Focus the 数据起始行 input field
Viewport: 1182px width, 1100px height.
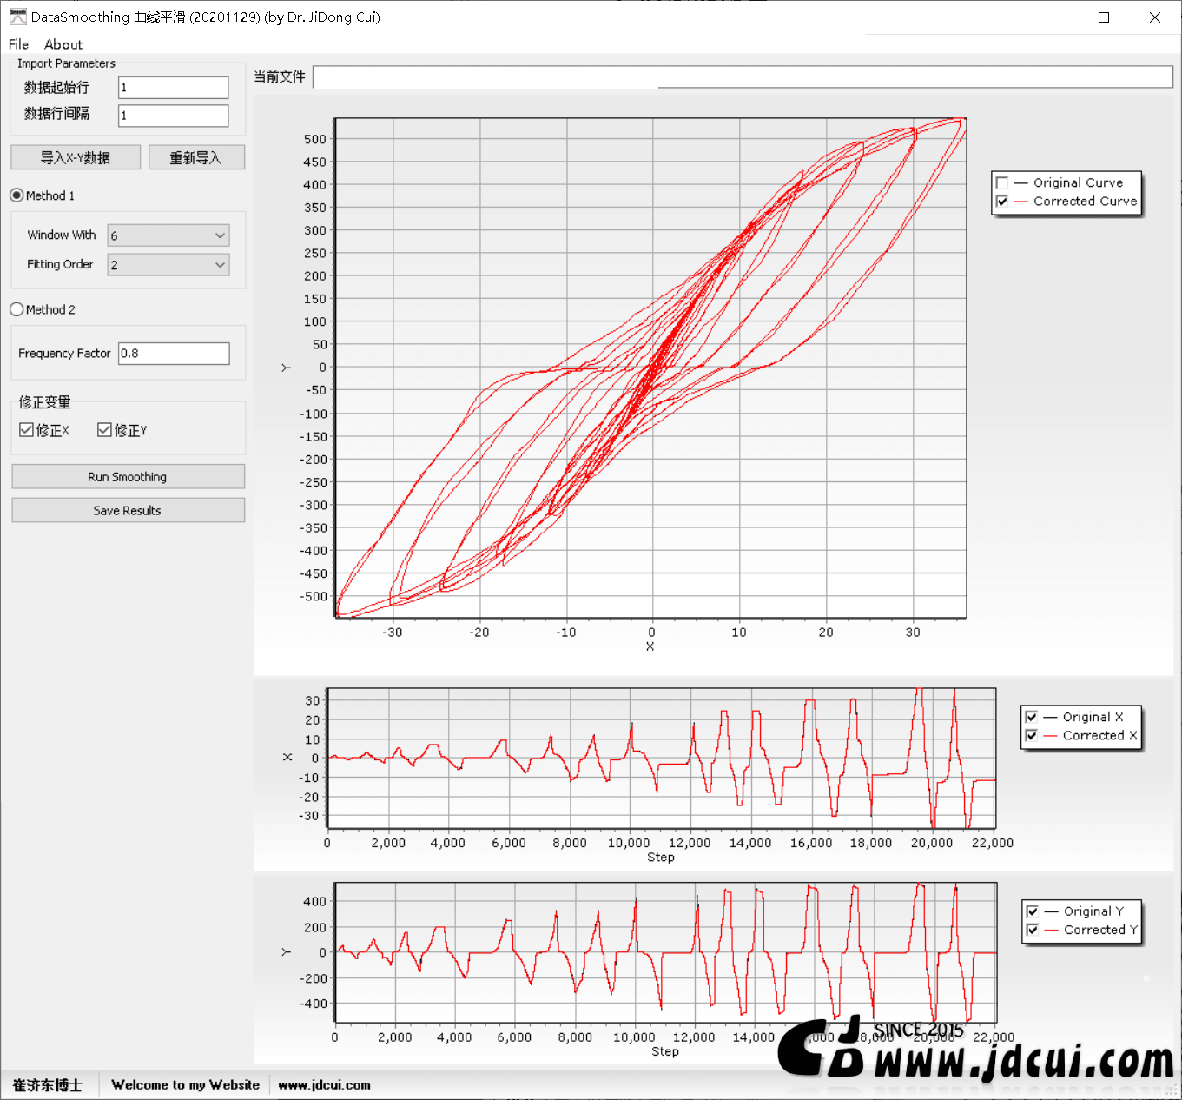(174, 87)
